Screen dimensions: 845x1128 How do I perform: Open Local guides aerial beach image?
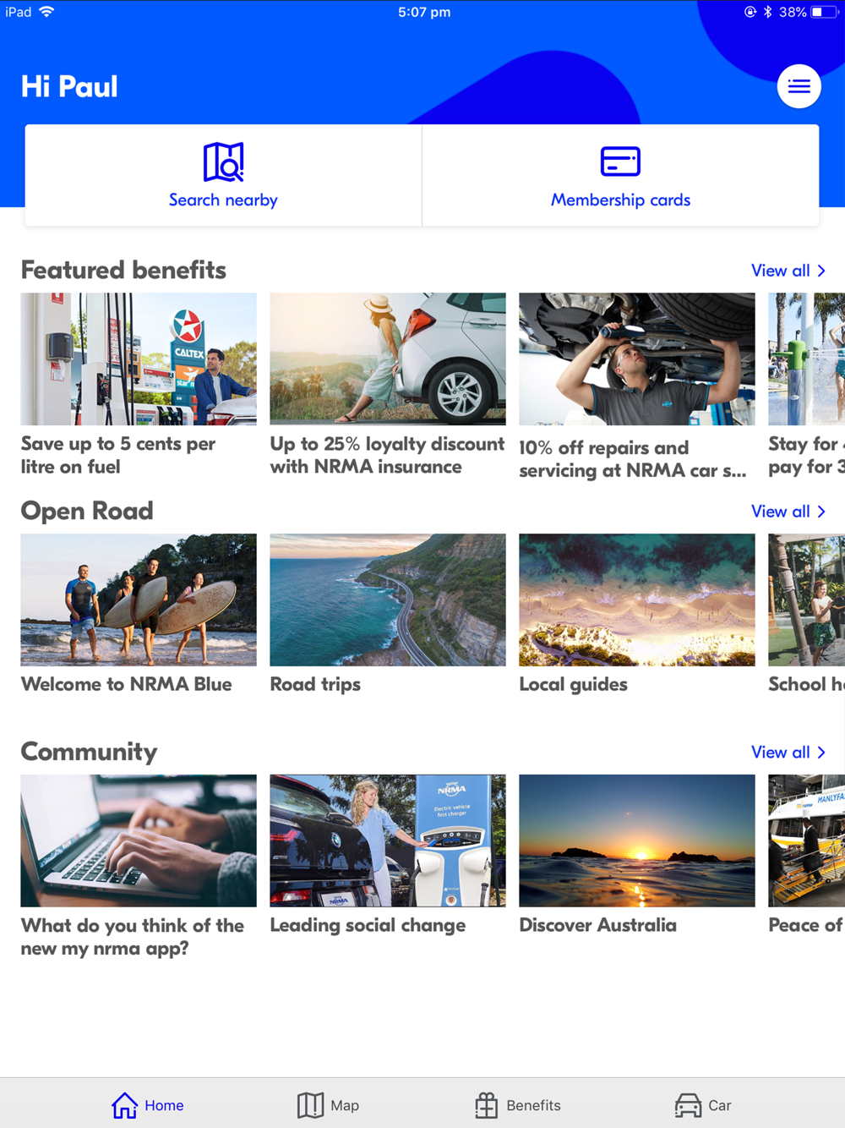[x=637, y=600]
